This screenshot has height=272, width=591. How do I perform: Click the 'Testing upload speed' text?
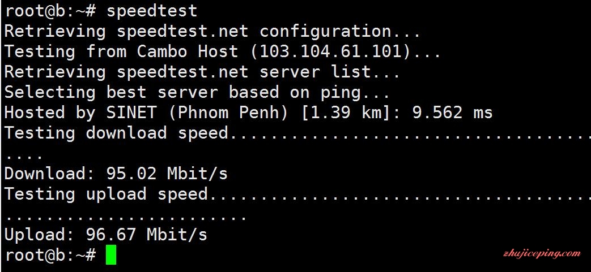coord(106,194)
